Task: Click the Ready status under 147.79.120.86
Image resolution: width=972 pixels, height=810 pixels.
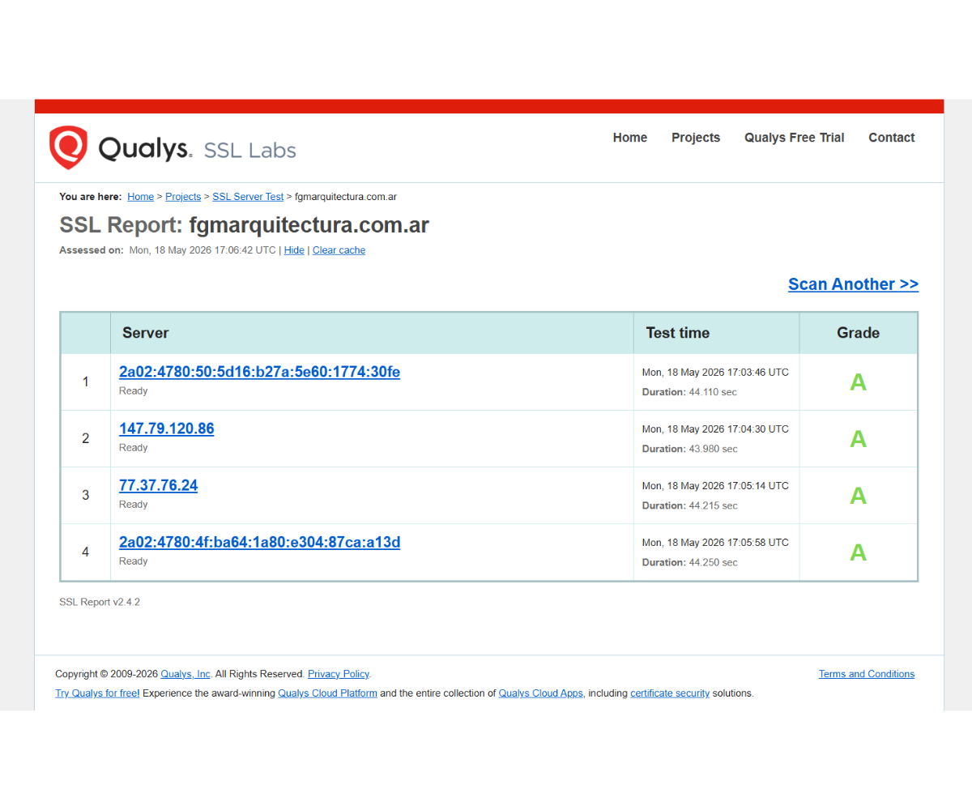Action: 134,448
